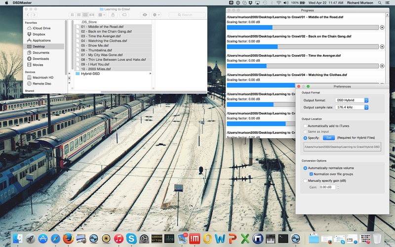Switch Finder to Cover Flow view
395x247 pixels.
(x=92, y=15)
